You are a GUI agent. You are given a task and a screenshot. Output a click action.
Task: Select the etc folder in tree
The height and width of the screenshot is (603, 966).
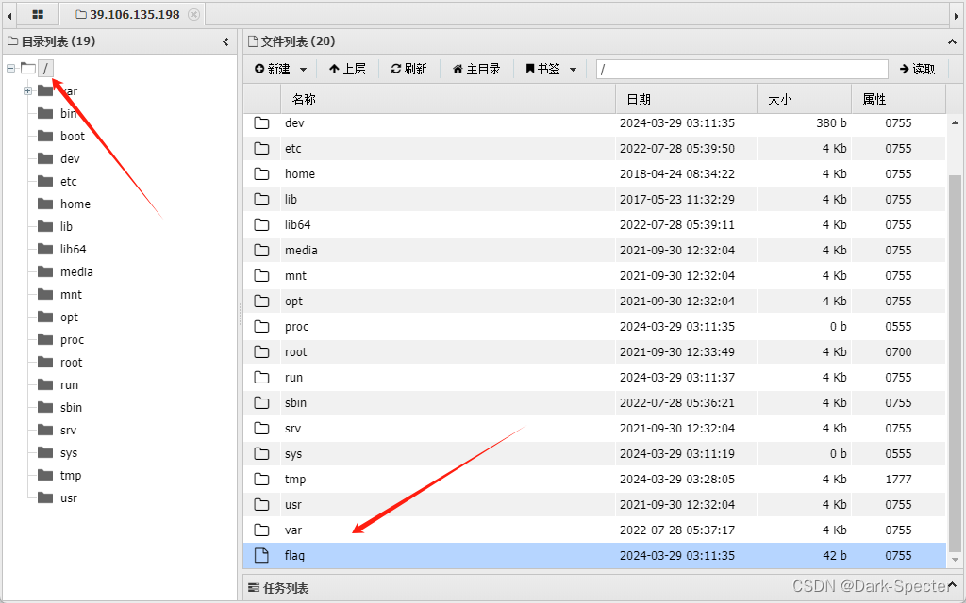point(68,182)
